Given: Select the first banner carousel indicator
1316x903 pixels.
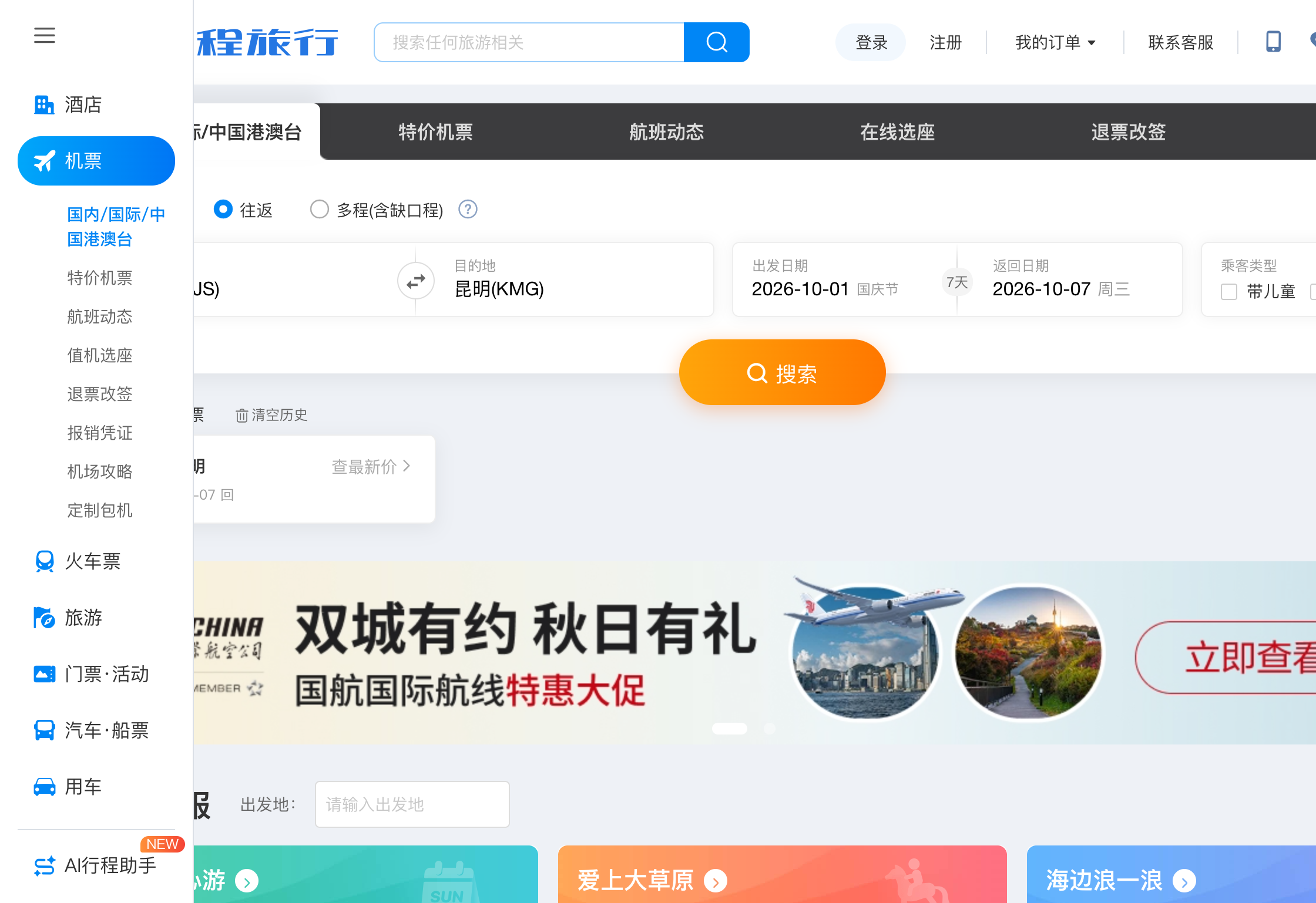Looking at the screenshot, I should click(730, 728).
